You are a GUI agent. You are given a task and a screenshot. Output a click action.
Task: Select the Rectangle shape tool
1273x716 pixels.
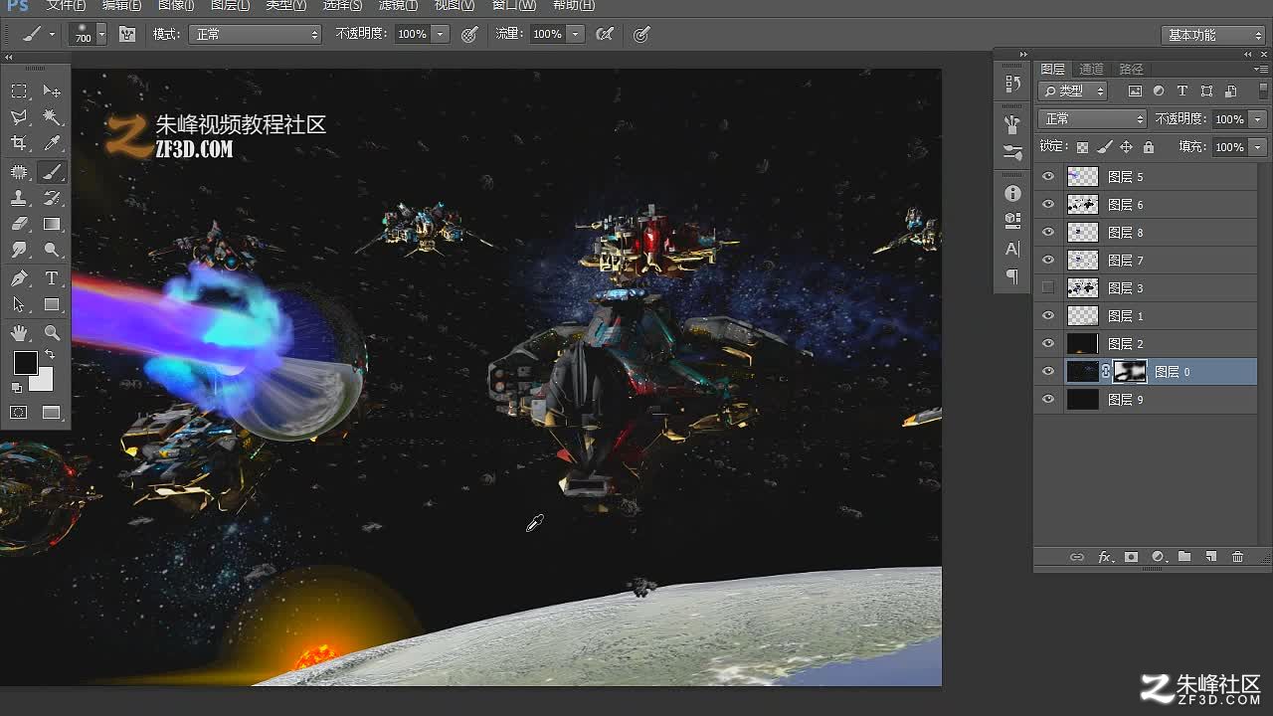(52, 304)
